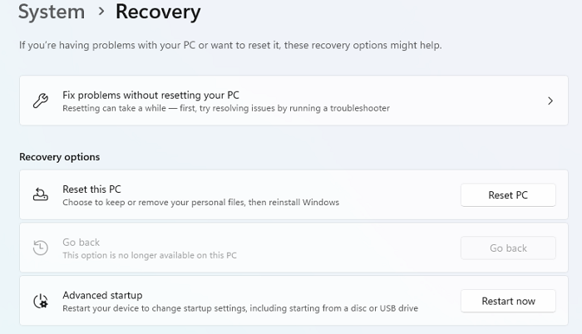582x334 pixels.
Task: Click the 'Choose to keep or remove' description
Action: coord(200,202)
